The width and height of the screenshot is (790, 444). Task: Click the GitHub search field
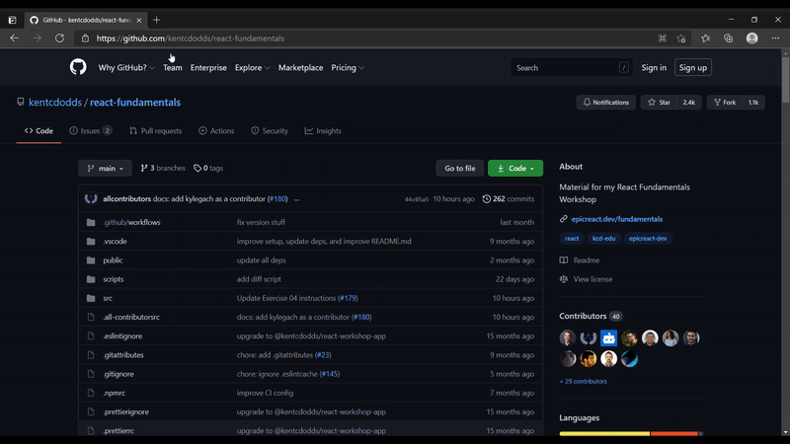click(572, 67)
